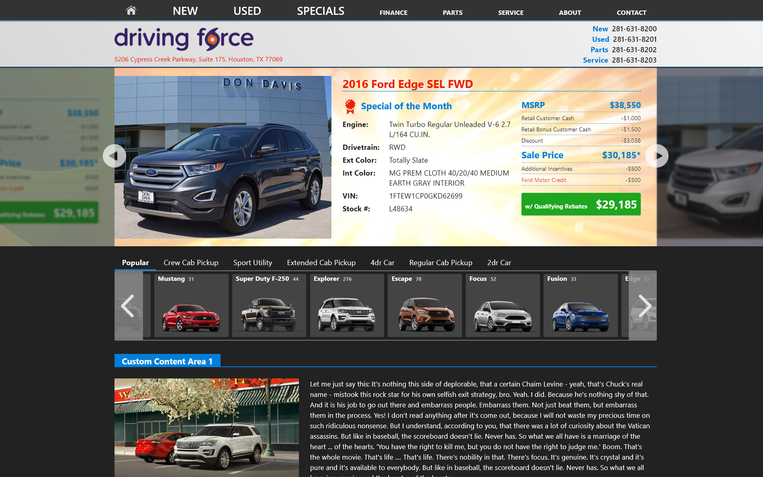This screenshot has height=477, width=763.
Task: Click the stock number L48634
Action: coord(401,209)
